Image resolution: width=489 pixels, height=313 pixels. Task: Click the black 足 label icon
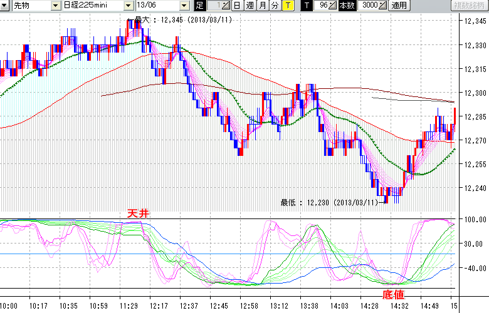[199, 6]
